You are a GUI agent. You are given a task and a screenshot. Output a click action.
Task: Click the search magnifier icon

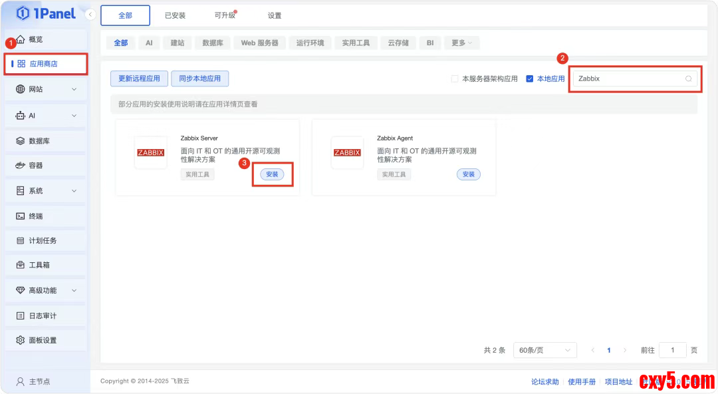click(689, 79)
